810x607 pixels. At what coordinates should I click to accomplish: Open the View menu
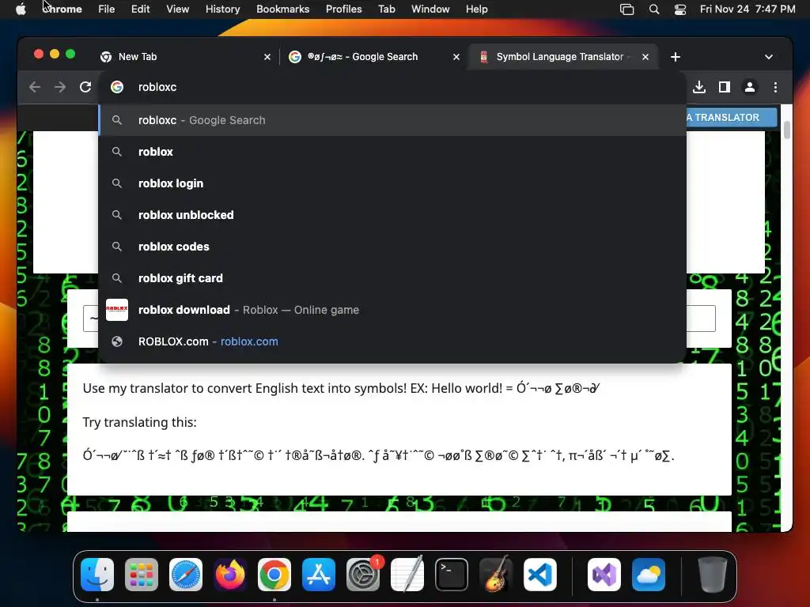(x=177, y=9)
